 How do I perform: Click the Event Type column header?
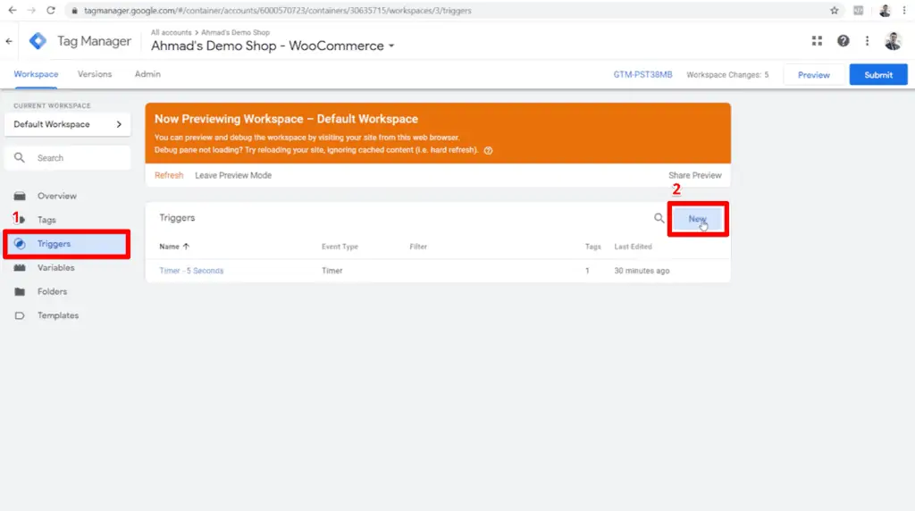tap(340, 247)
